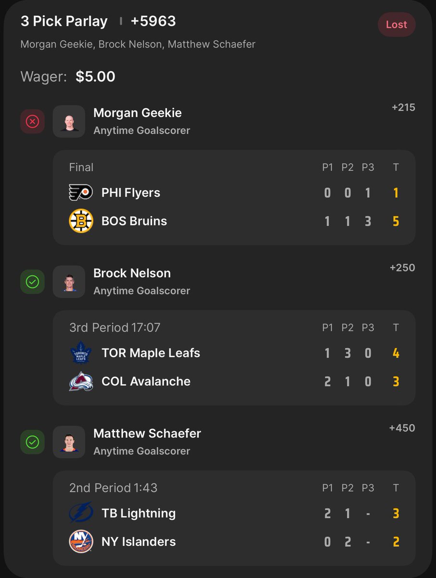This screenshot has width=436, height=578.
Task: Click the red lost X icon for Morgan Geekie
Action: [32, 121]
